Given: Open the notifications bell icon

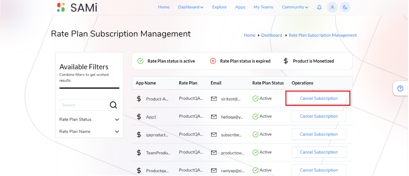Looking at the screenshot, I should (319, 7).
